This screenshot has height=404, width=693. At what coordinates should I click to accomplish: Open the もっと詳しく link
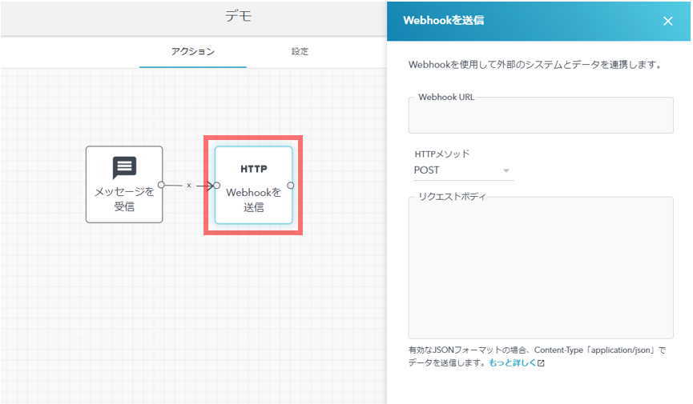[x=511, y=363]
